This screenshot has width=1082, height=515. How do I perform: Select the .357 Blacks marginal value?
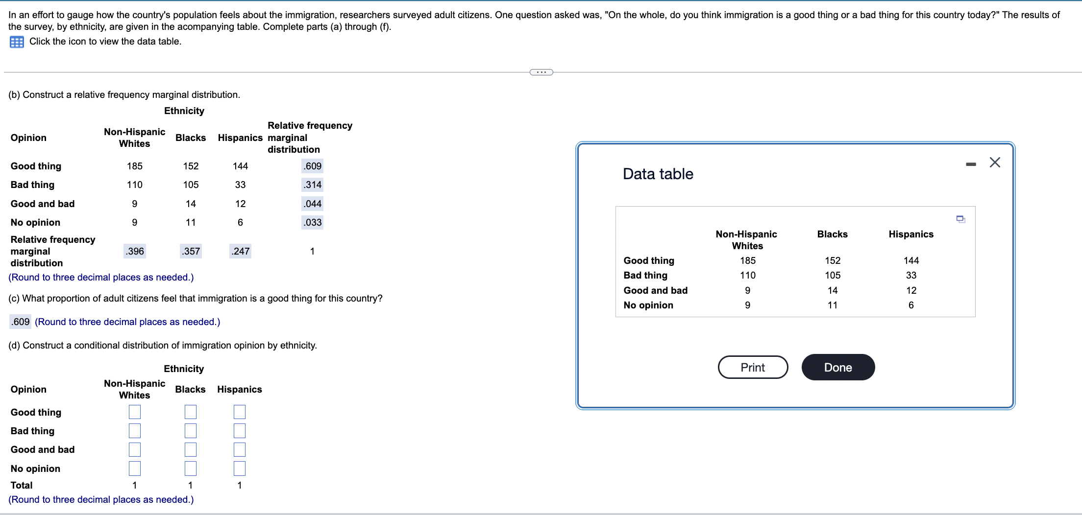[x=191, y=251]
